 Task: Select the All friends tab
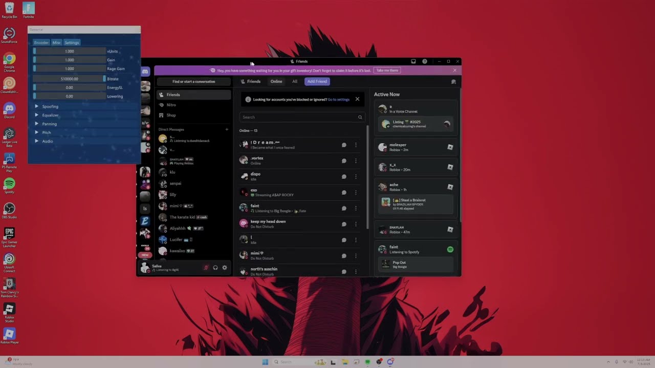coord(295,81)
